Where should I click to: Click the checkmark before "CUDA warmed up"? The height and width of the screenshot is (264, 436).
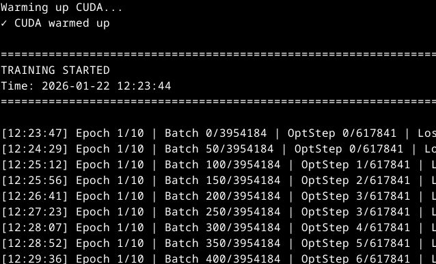3,23
